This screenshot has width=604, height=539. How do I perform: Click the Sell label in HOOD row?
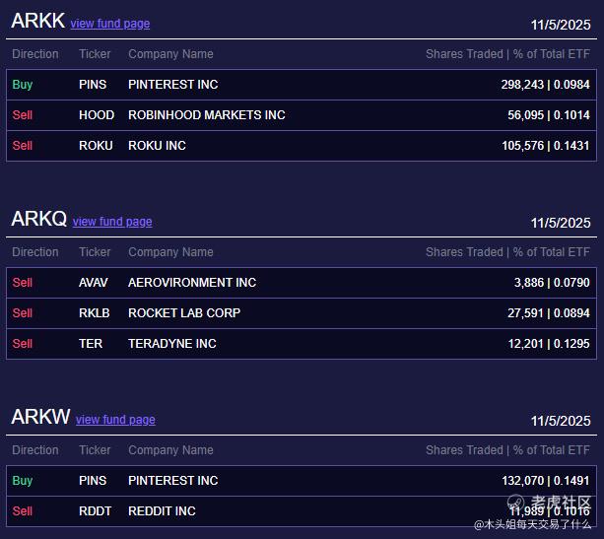pyautogui.click(x=23, y=115)
